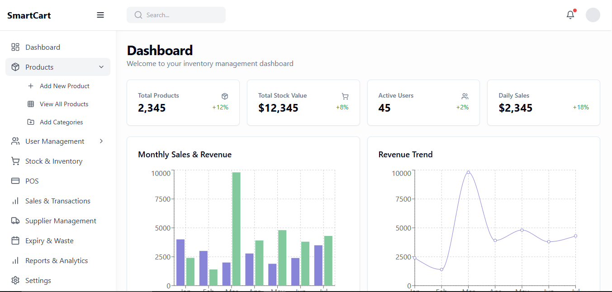The height and width of the screenshot is (292, 612).
Task: Click the Supplier Management truck icon
Action: pos(15,221)
